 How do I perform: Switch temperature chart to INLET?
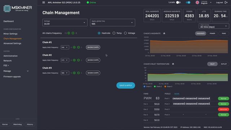click(212, 64)
